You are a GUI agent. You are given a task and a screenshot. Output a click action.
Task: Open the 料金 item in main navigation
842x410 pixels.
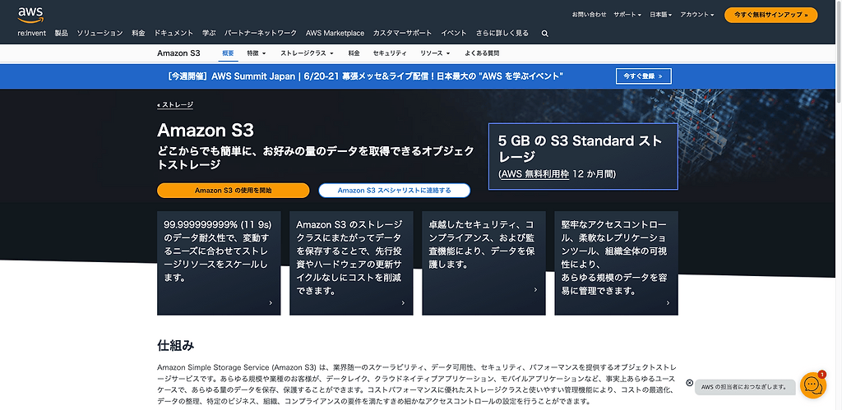138,33
